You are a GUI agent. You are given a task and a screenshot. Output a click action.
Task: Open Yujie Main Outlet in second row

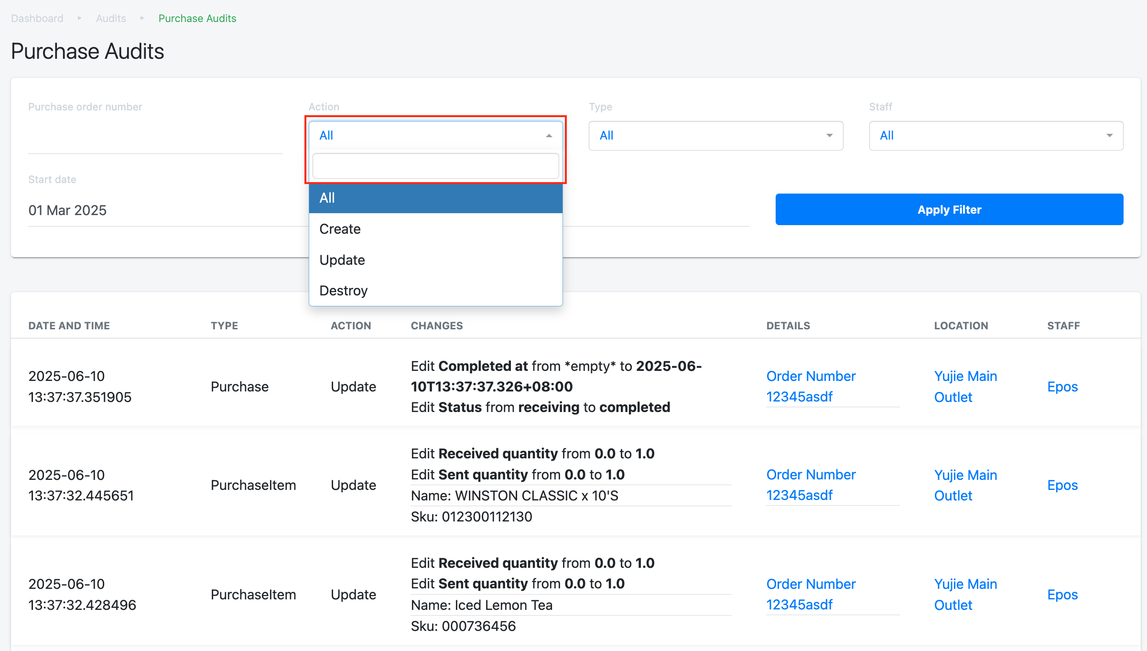(x=965, y=485)
